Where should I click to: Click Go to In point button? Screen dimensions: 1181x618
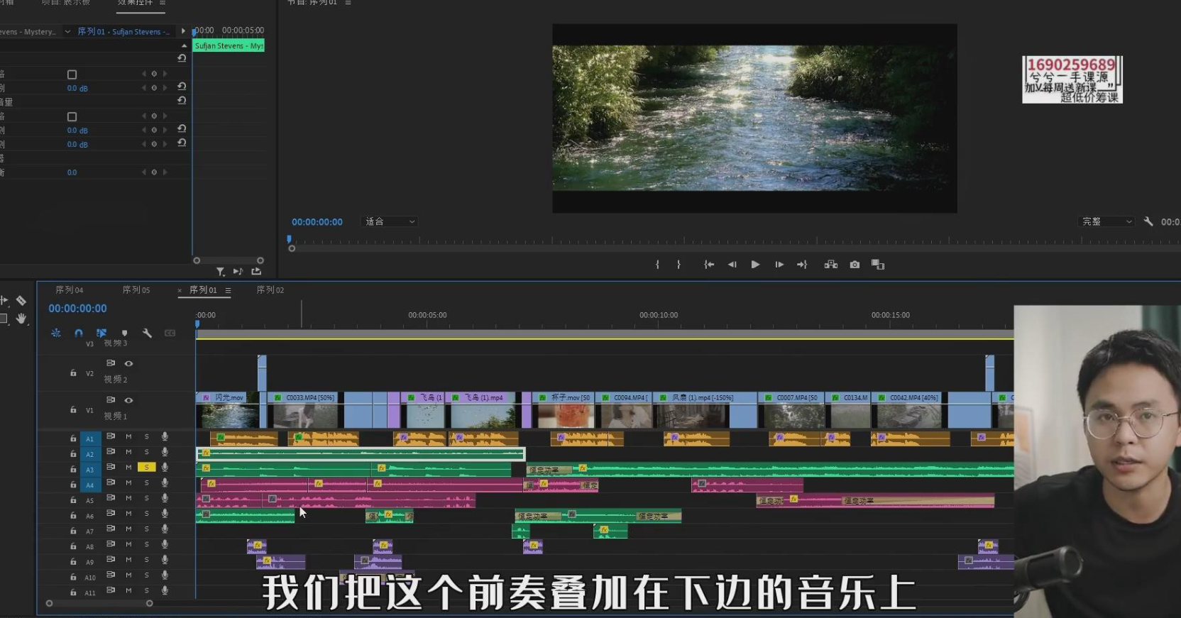coord(708,265)
